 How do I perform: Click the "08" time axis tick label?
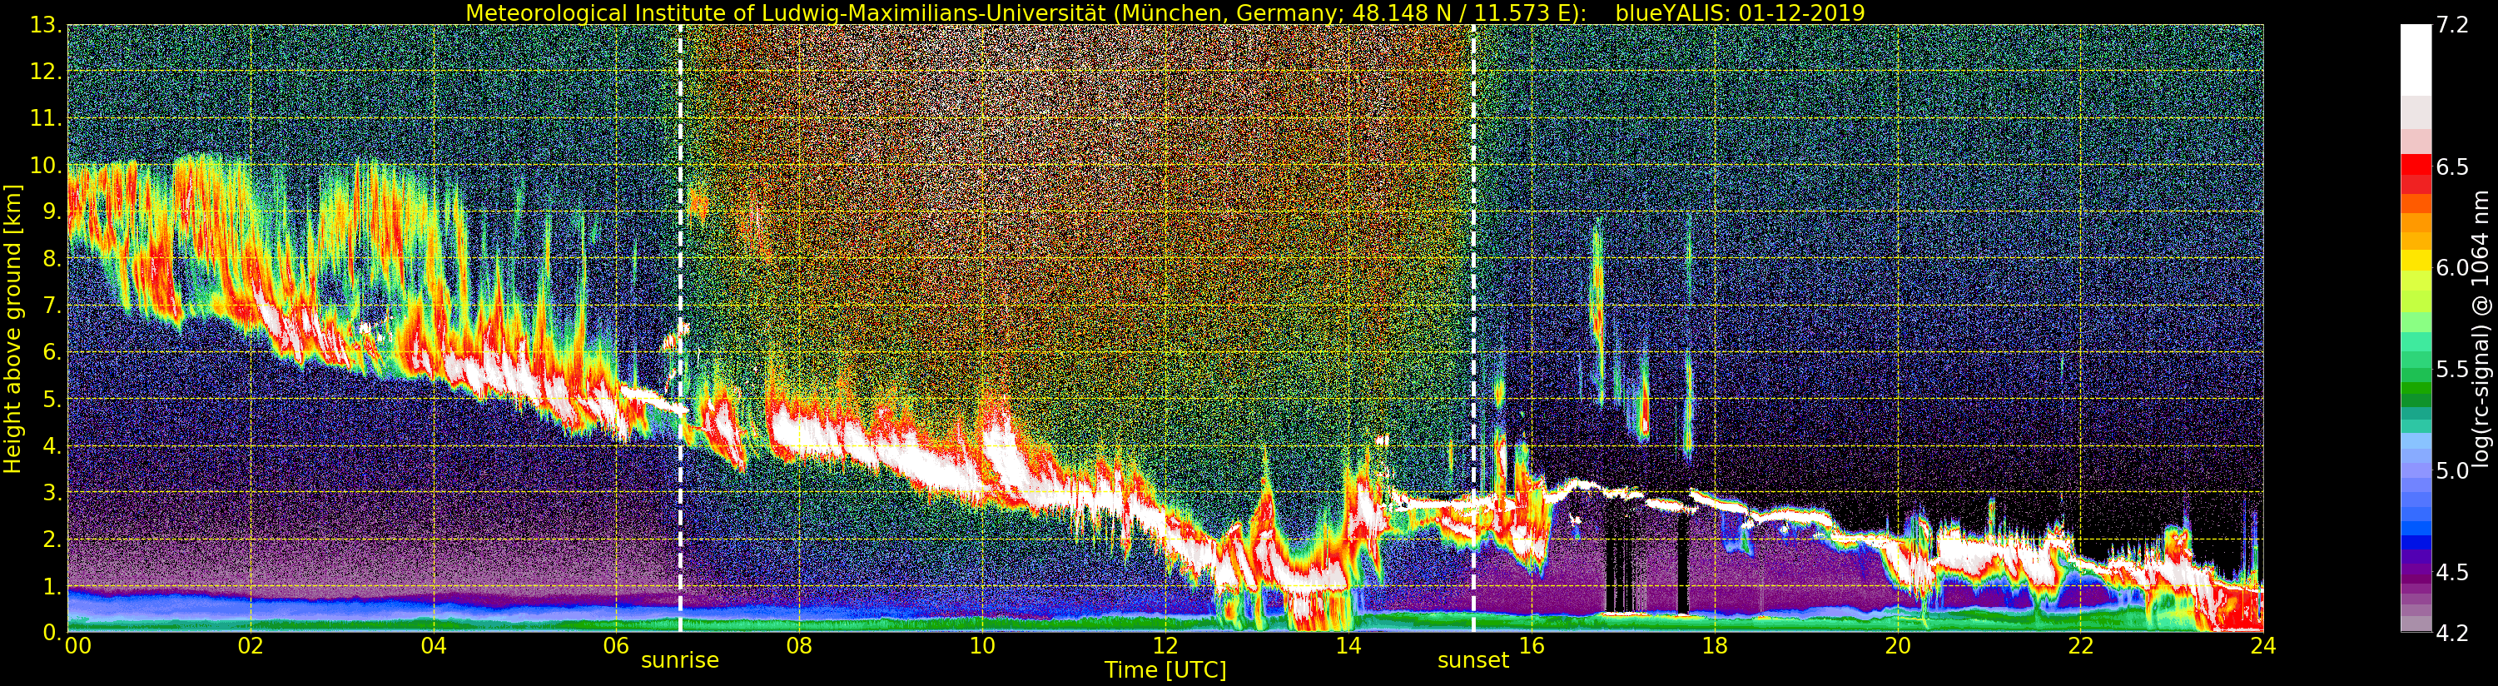[799, 645]
